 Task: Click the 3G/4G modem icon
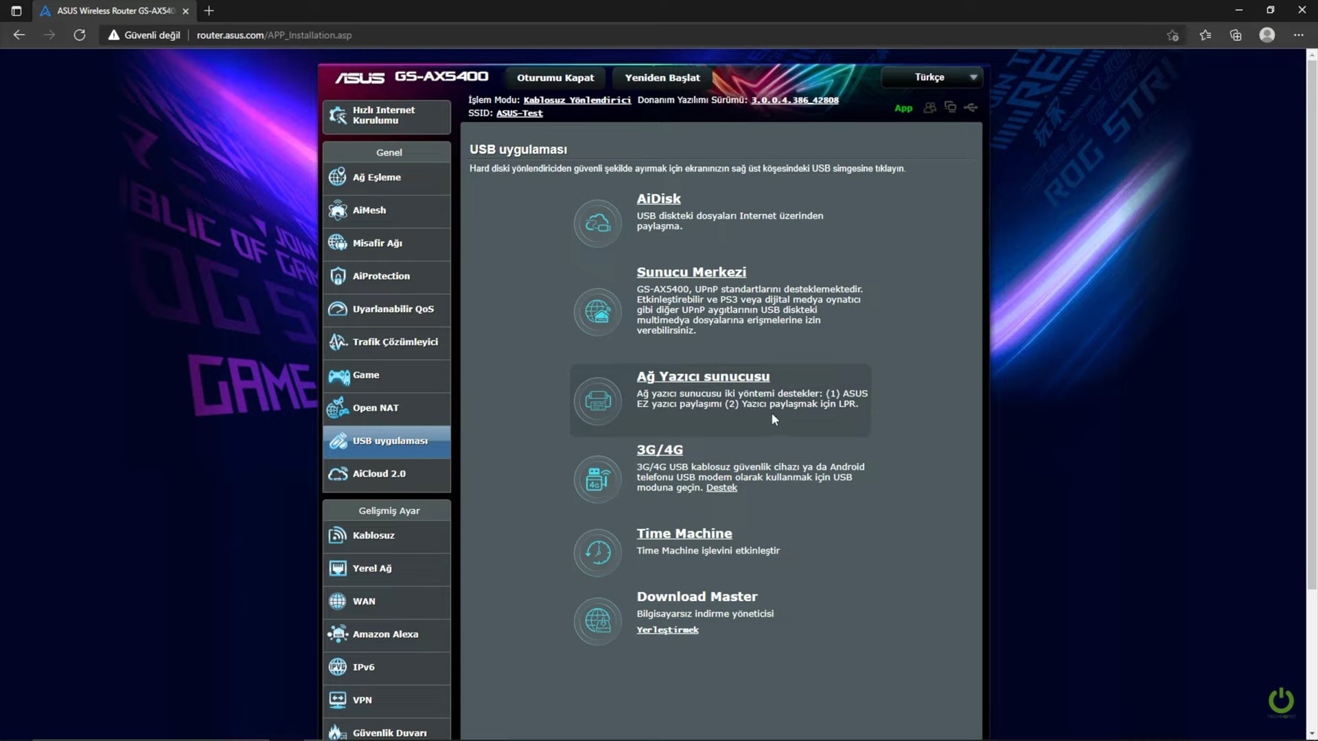(x=597, y=479)
